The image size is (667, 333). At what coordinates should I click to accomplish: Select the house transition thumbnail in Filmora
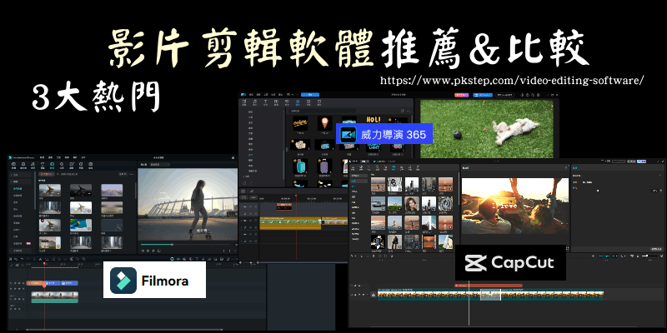pos(50,242)
